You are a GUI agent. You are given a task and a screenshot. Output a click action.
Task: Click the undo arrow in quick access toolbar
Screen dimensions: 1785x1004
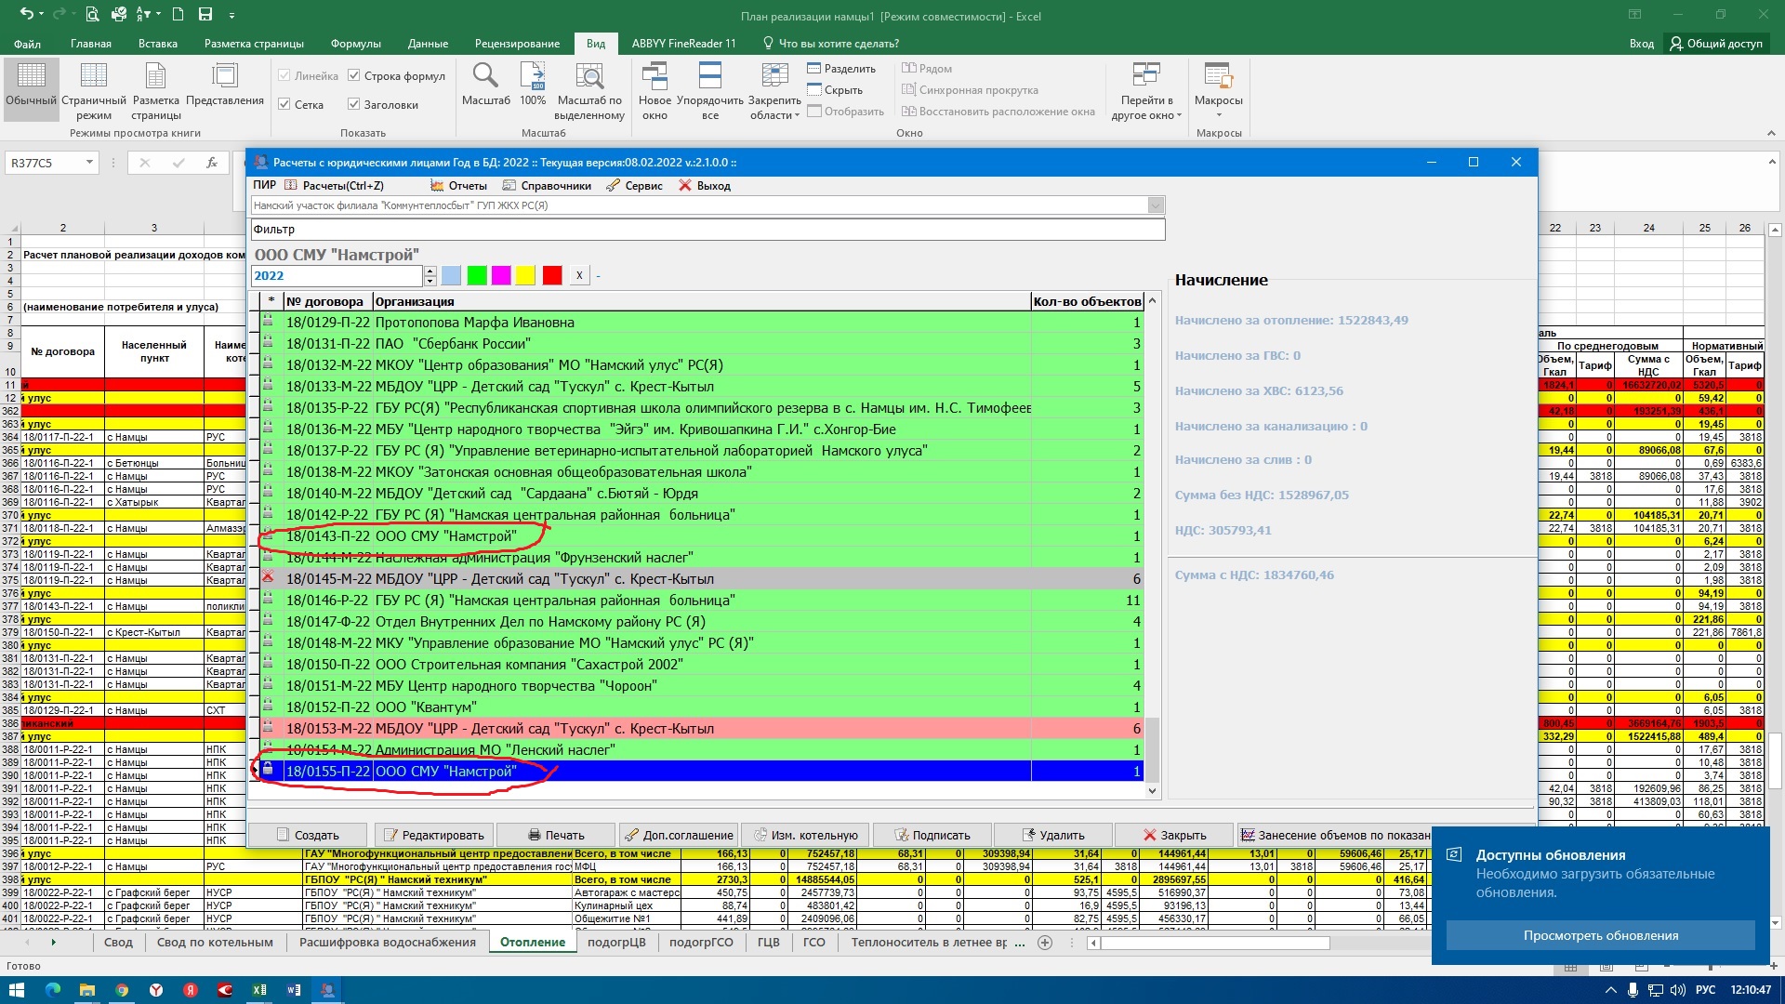(x=26, y=14)
